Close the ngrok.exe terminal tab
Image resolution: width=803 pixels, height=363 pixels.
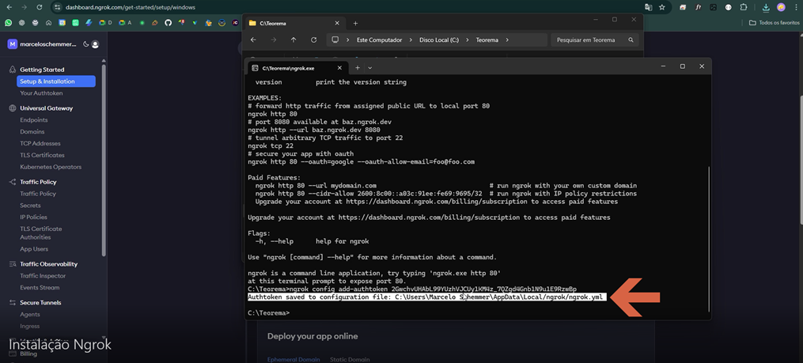tap(339, 67)
